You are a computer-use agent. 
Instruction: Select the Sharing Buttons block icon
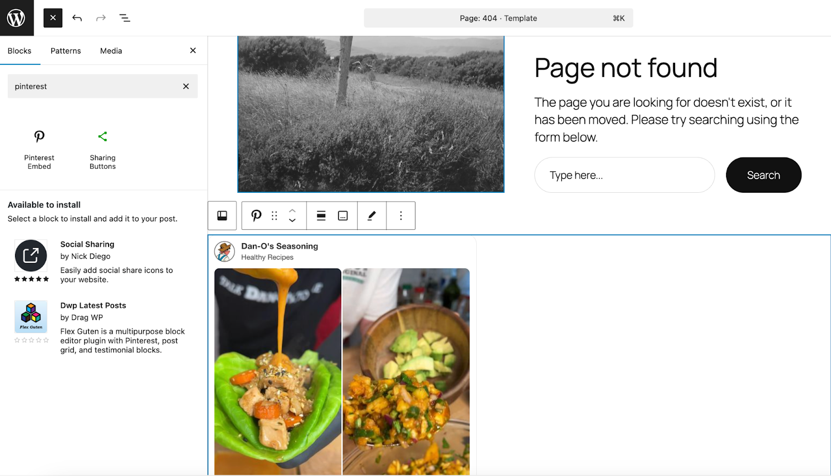coord(102,137)
